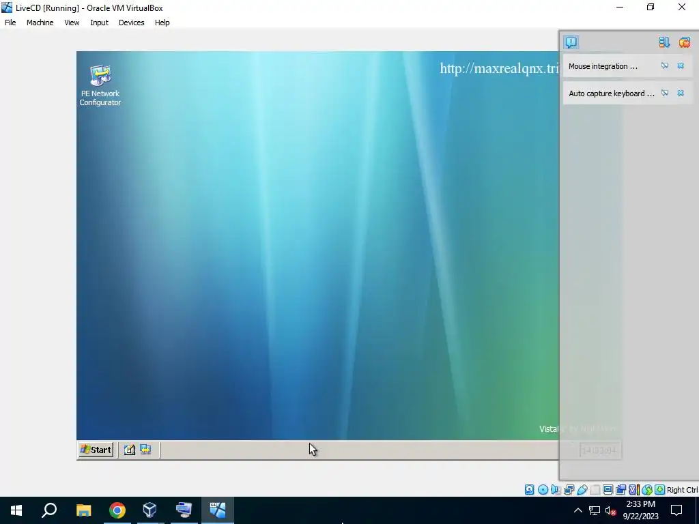Screen dimensions: 699x524
Task: Click the hard disk activity indicator
Action: tap(529, 490)
